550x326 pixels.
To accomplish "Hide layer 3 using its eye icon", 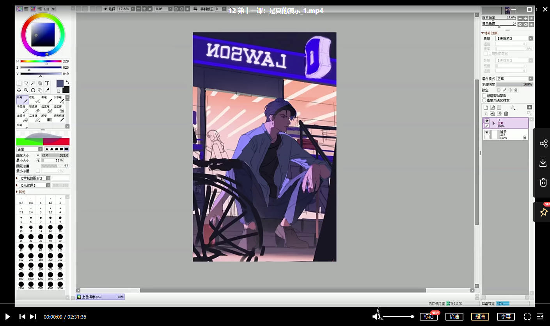I will tap(486, 121).
